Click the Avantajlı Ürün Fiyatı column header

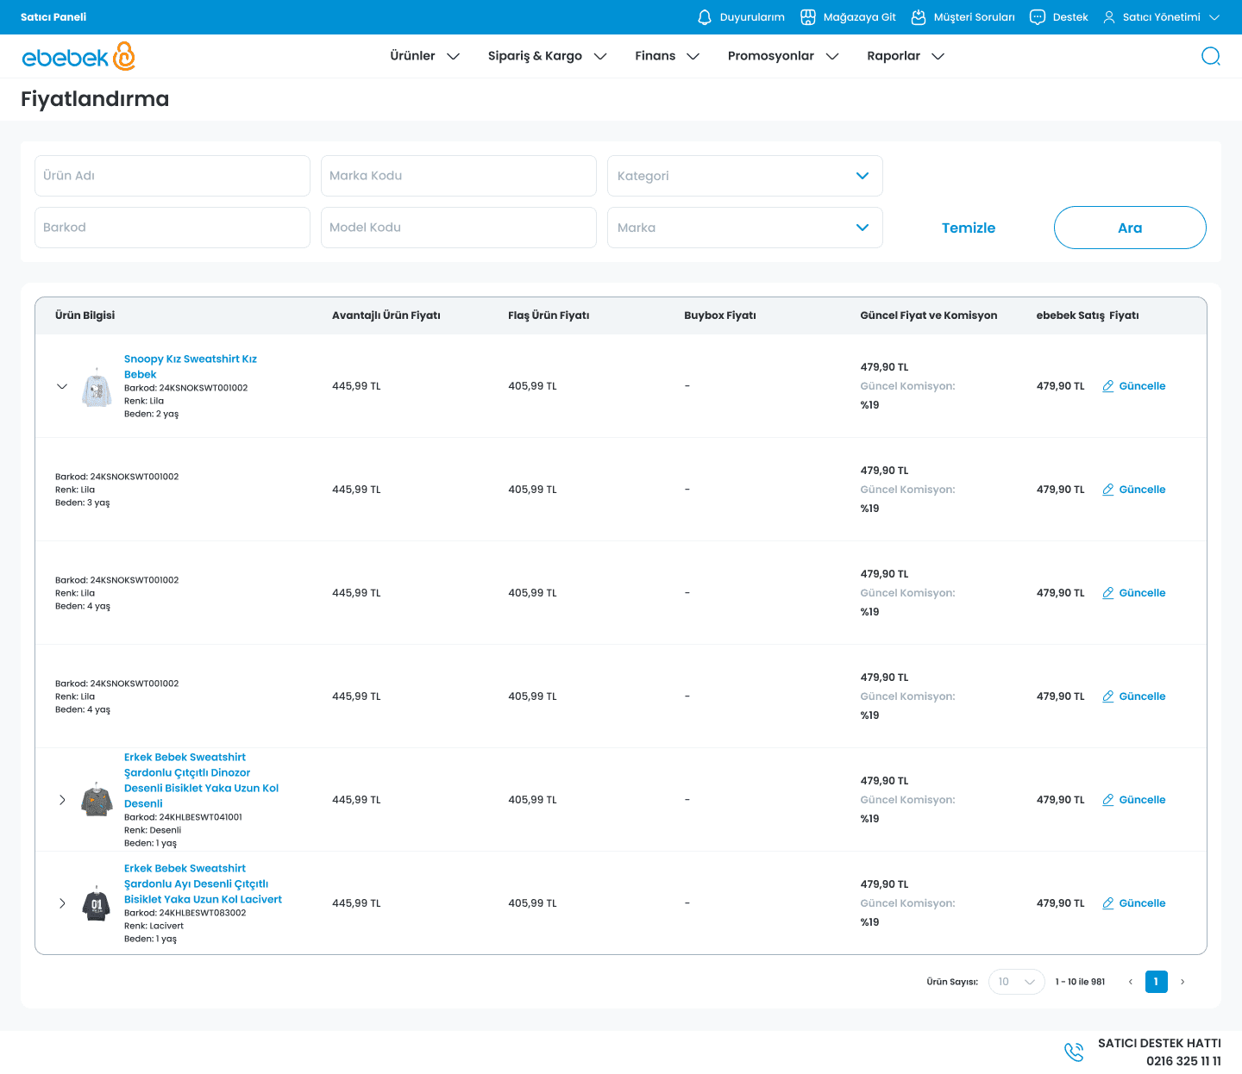pyautogui.click(x=386, y=315)
